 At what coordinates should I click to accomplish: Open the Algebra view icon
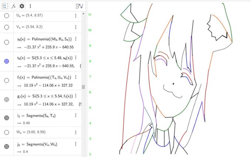pyautogui.click(x=5, y=6)
